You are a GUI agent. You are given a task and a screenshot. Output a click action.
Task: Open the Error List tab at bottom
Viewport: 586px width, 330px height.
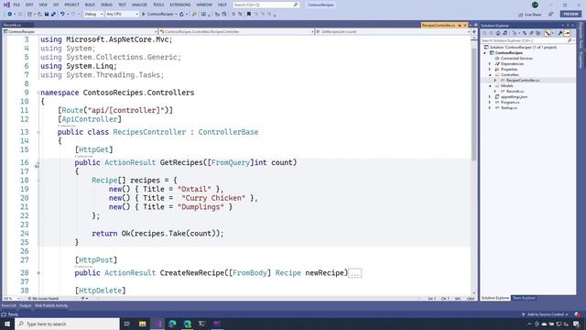click(x=8, y=305)
